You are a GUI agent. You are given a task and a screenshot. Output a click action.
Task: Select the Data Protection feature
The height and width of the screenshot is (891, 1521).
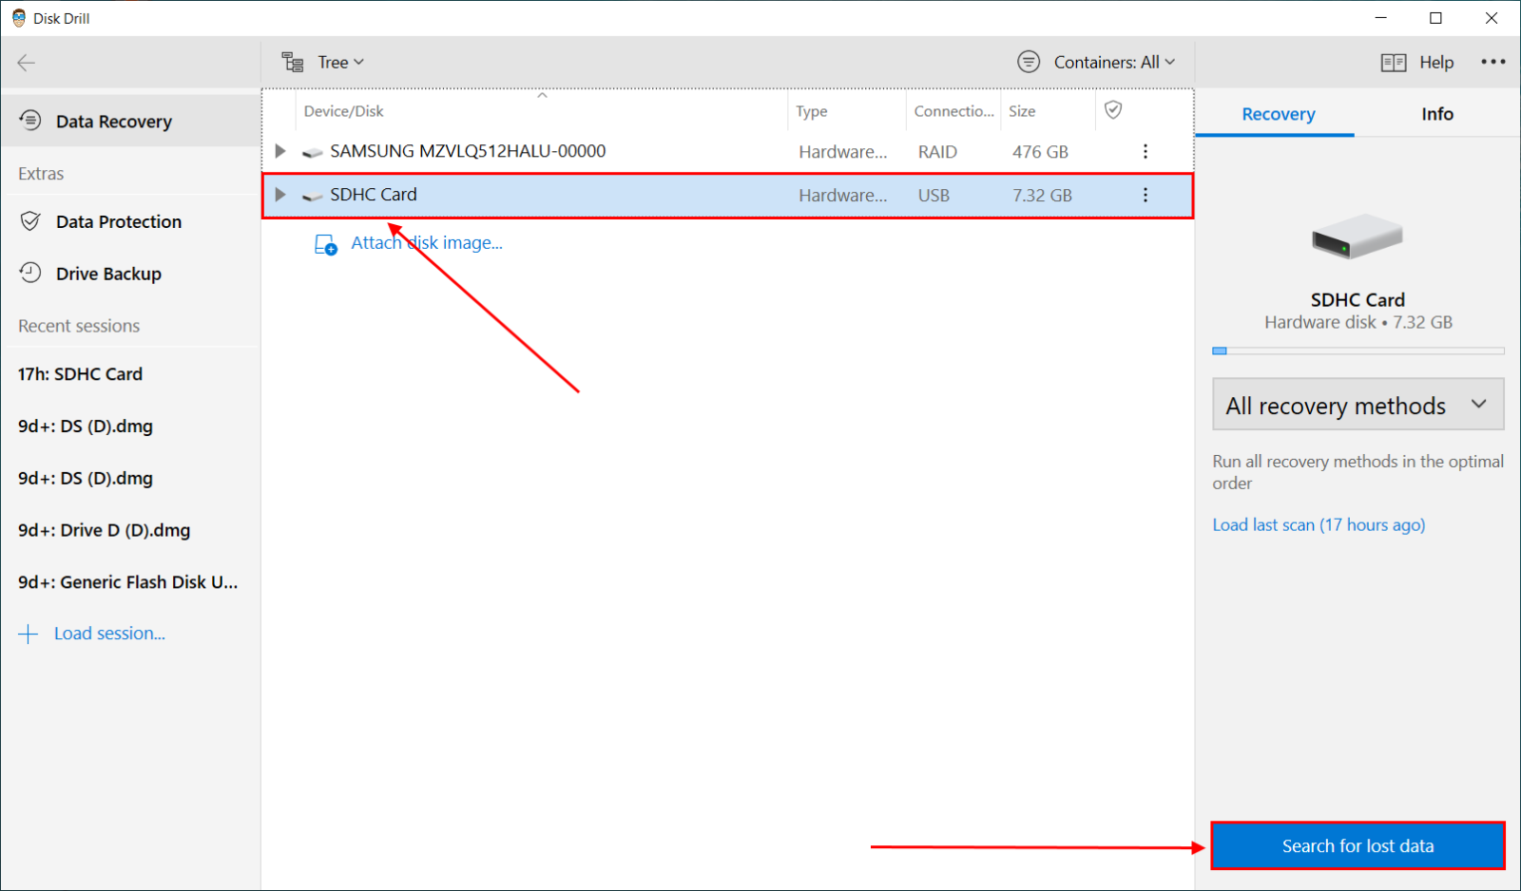[119, 221]
